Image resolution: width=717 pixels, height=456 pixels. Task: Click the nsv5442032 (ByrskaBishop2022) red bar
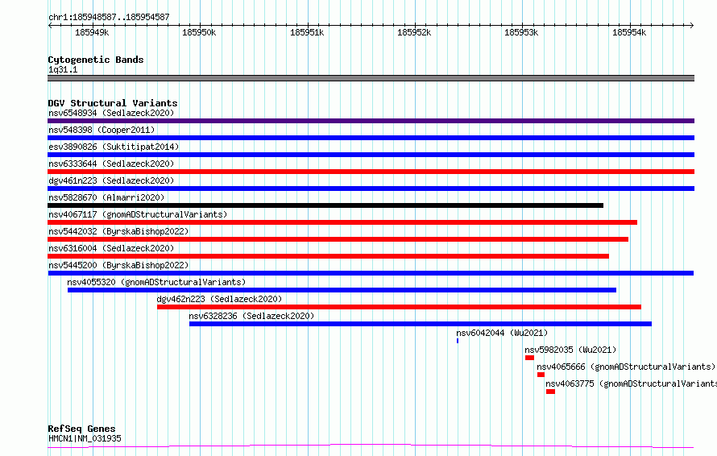(338, 239)
